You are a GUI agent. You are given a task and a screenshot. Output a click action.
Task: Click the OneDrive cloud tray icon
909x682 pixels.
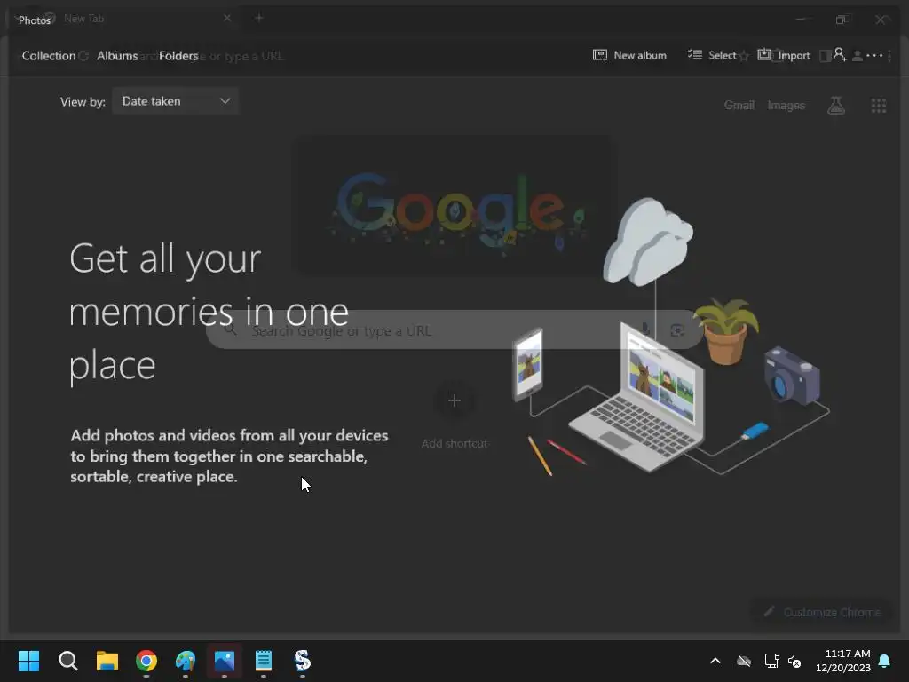click(744, 661)
